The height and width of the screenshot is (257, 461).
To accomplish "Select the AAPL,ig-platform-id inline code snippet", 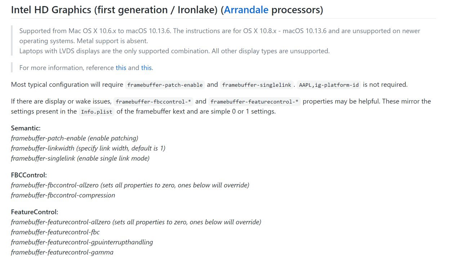I will coord(329,85).
